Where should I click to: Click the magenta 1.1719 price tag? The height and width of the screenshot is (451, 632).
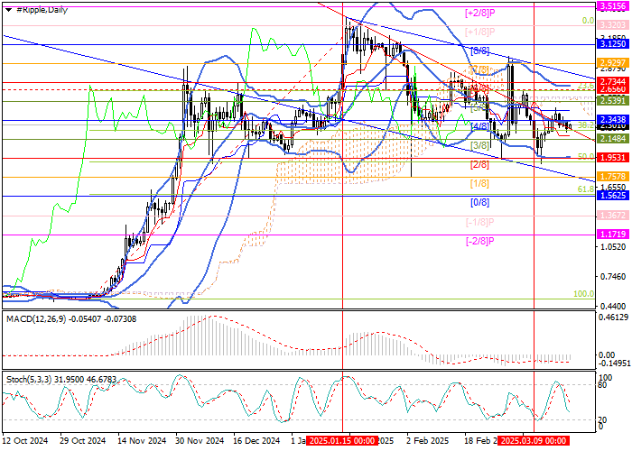[x=613, y=234]
